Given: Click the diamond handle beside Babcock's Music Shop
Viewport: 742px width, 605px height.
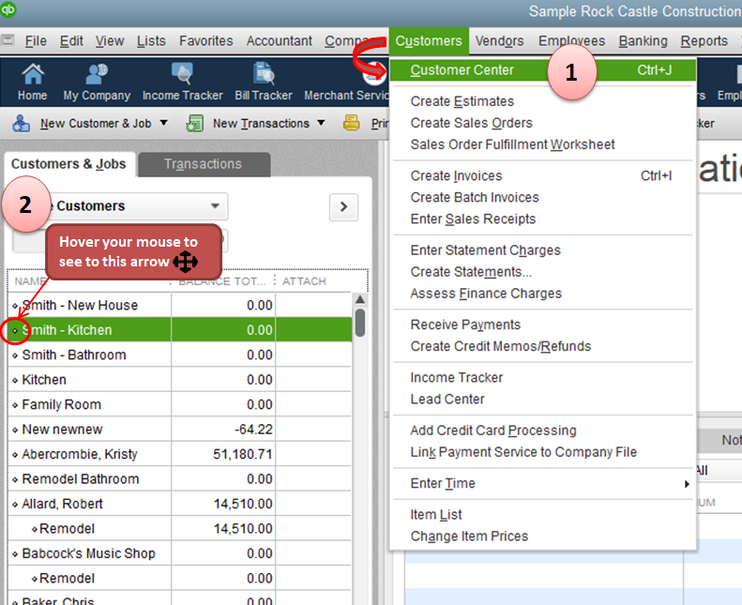Looking at the screenshot, I should click(15, 554).
